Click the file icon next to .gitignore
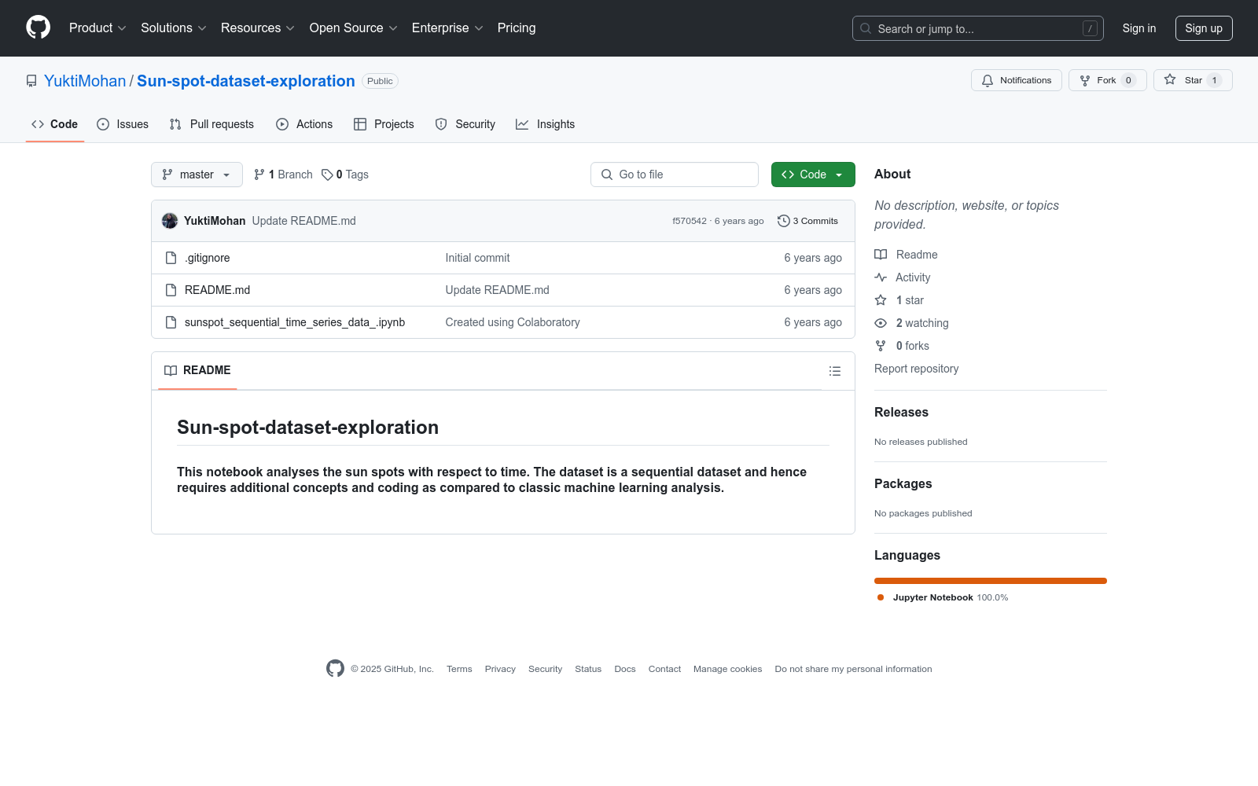The width and height of the screenshot is (1258, 786). point(171,258)
